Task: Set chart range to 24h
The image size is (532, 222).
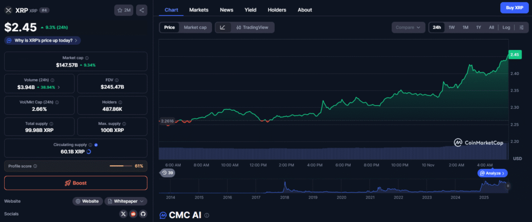Action: (436, 28)
